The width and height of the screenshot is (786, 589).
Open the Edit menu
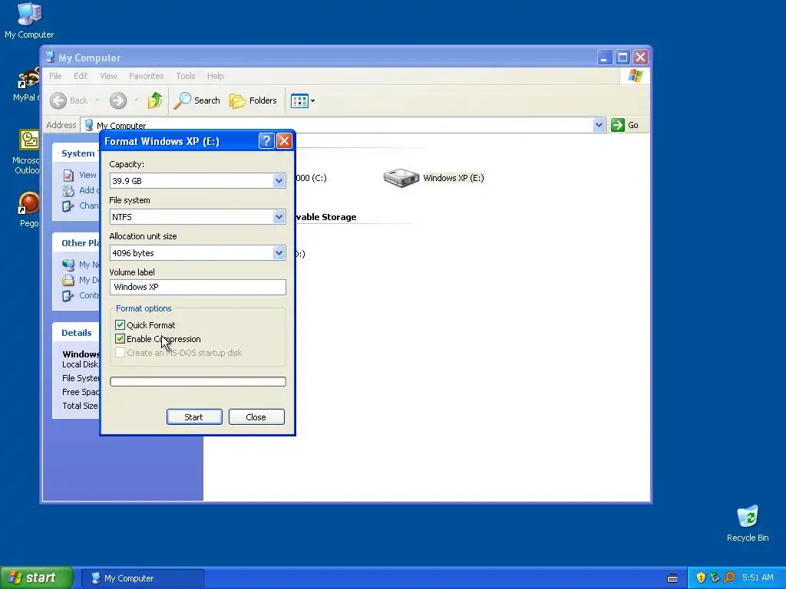tap(80, 76)
